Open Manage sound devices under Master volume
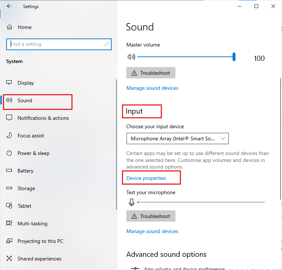The width and height of the screenshot is (282, 270). pyautogui.click(x=152, y=88)
